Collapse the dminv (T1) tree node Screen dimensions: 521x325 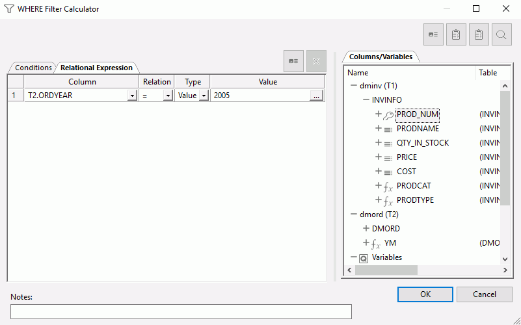353,86
